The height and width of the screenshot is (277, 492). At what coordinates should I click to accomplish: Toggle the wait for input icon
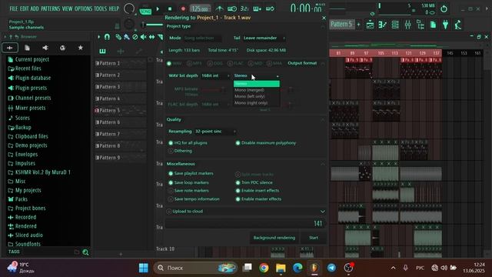point(232,8)
